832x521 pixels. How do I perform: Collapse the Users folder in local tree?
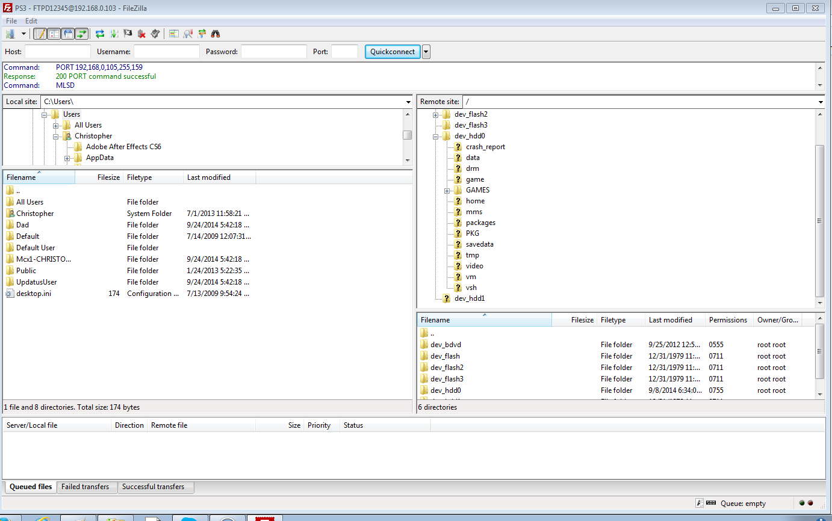pyautogui.click(x=45, y=114)
